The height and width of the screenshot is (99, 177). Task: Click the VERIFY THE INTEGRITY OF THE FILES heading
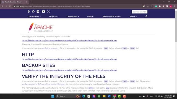click(64, 76)
